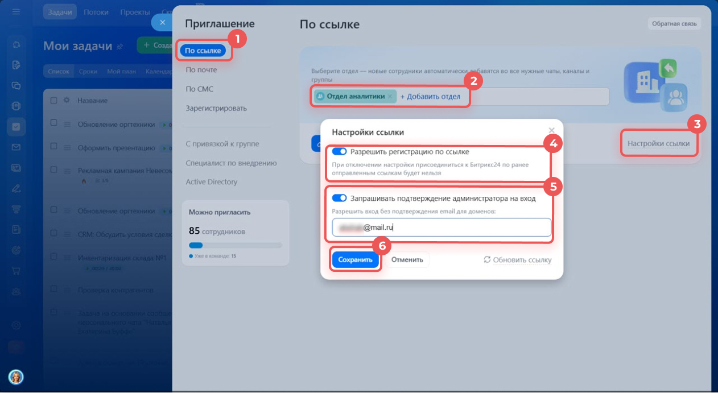The image size is (718, 393).
Task: Close the Настройки ссылки popup
Action: point(551,130)
